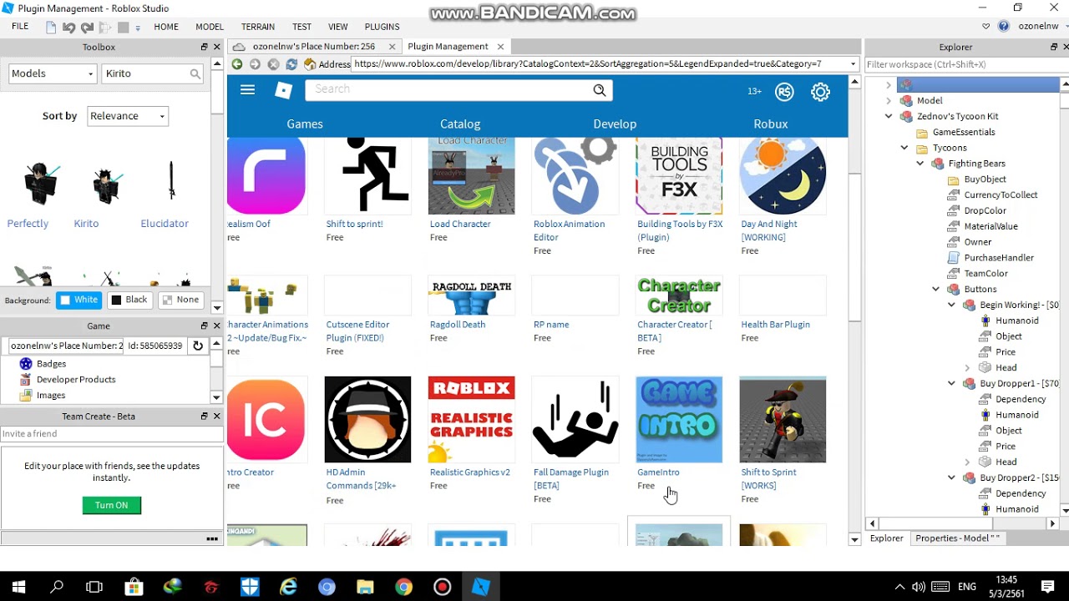
Task: Open File Explorer from the taskbar
Action: point(365,587)
